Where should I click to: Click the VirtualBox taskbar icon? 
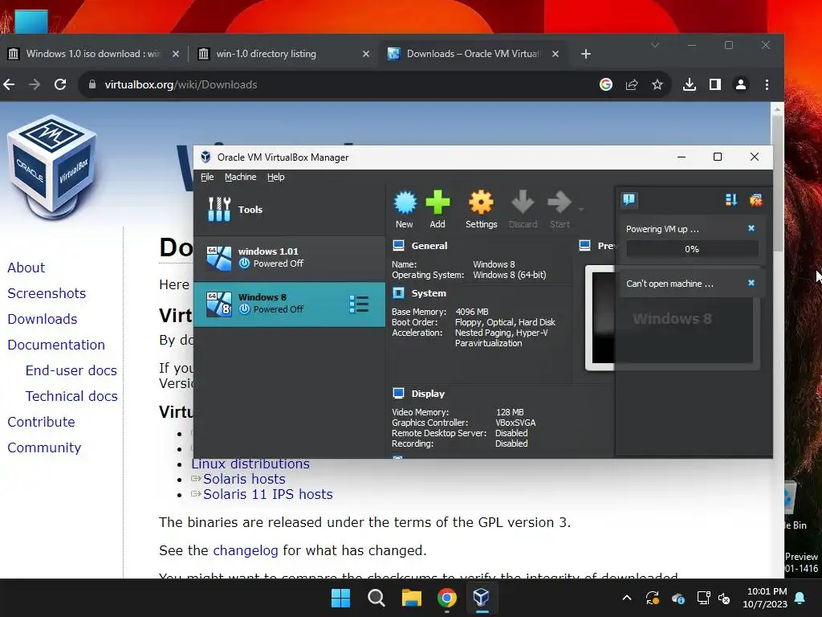(x=482, y=598)
